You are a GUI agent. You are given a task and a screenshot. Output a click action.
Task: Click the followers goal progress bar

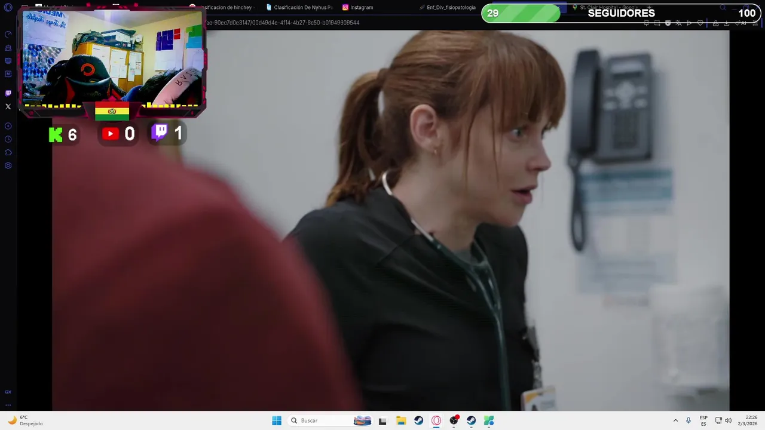[x=621, y=13]
